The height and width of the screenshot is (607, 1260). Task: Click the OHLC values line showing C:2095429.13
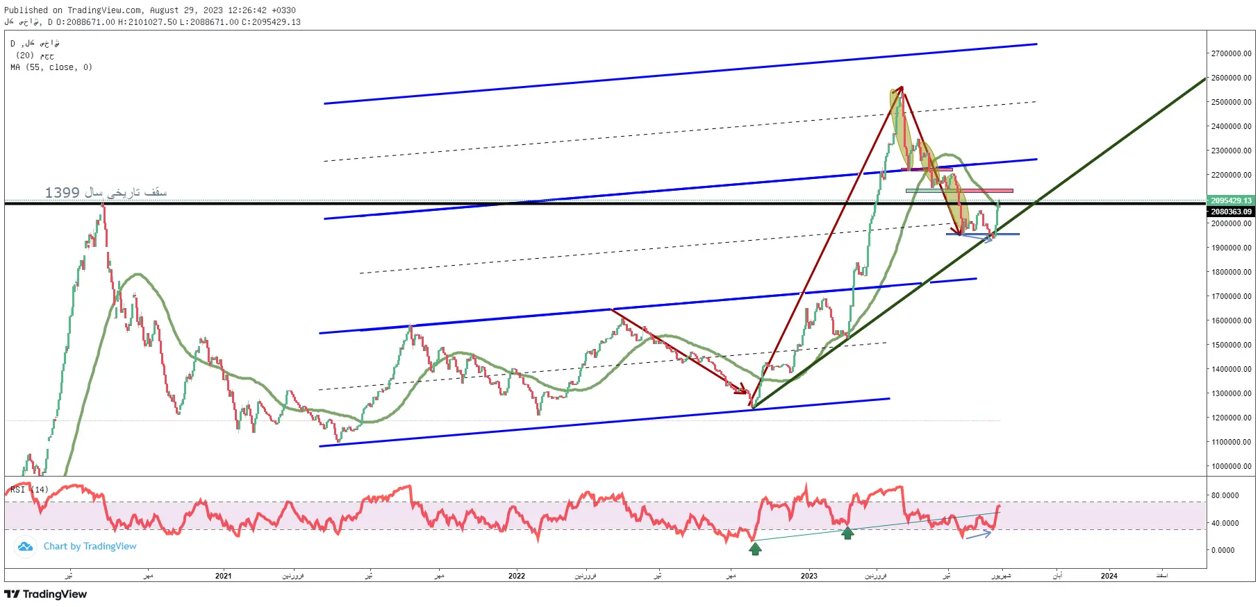(153, 22)
